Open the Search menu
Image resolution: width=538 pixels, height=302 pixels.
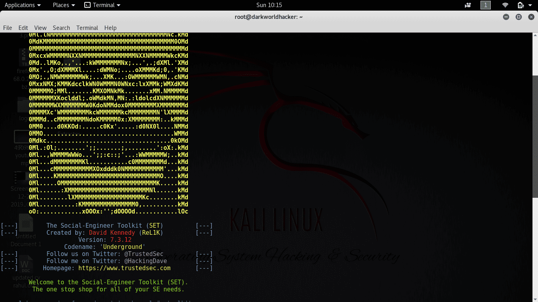(x=61, y=28)
